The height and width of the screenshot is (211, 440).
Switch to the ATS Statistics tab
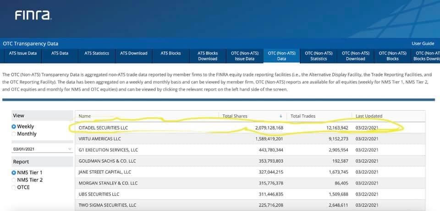pos(97,54)
